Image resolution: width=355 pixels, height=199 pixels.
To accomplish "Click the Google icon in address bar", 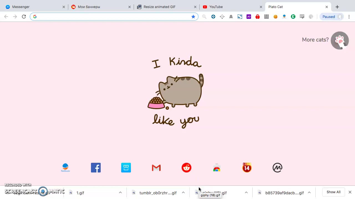I will [x=35, y=17].
